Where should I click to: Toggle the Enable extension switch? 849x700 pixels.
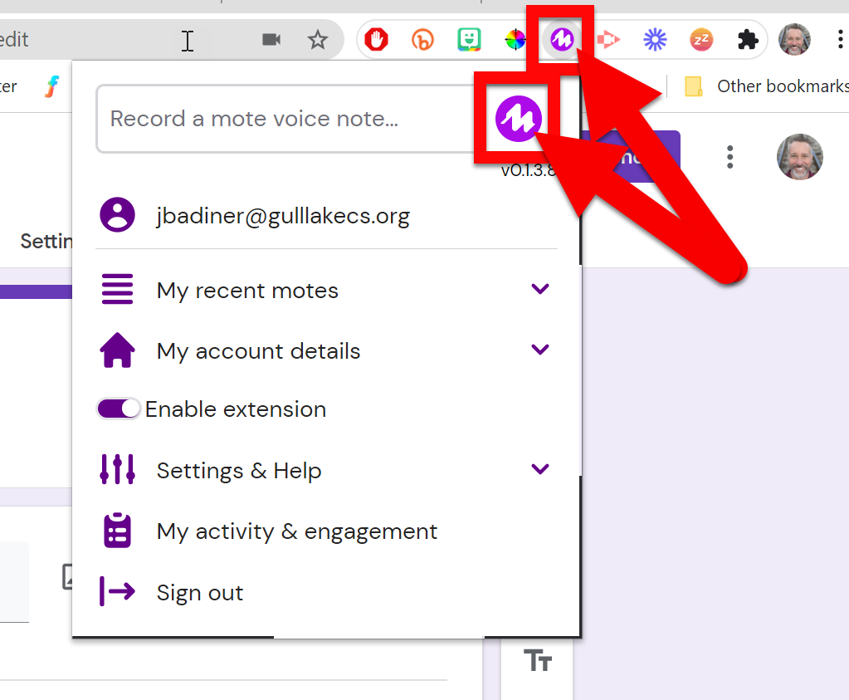[x=119, y=409]
